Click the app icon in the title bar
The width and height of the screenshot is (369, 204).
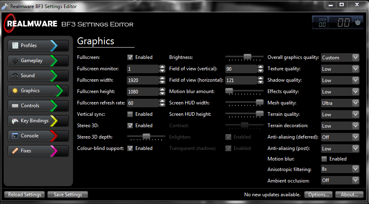pyautogui.click(x=5, y=7)
